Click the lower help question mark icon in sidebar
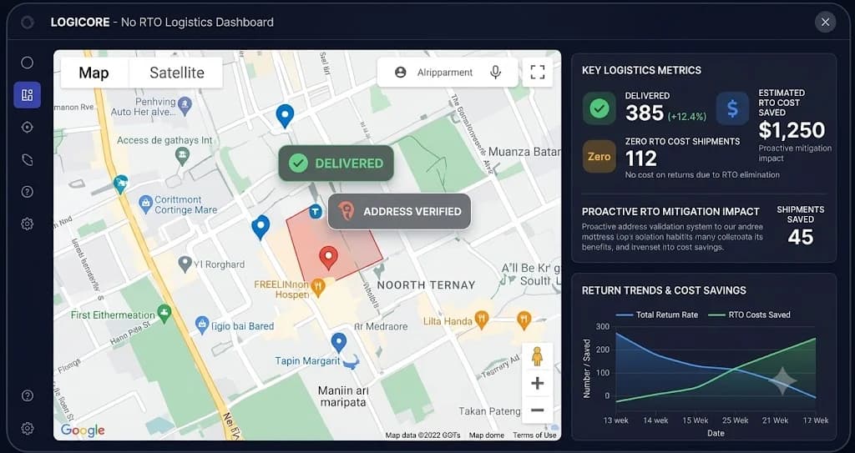The height and width of the screenshot is (453, 855). click(x=28, y=395)
